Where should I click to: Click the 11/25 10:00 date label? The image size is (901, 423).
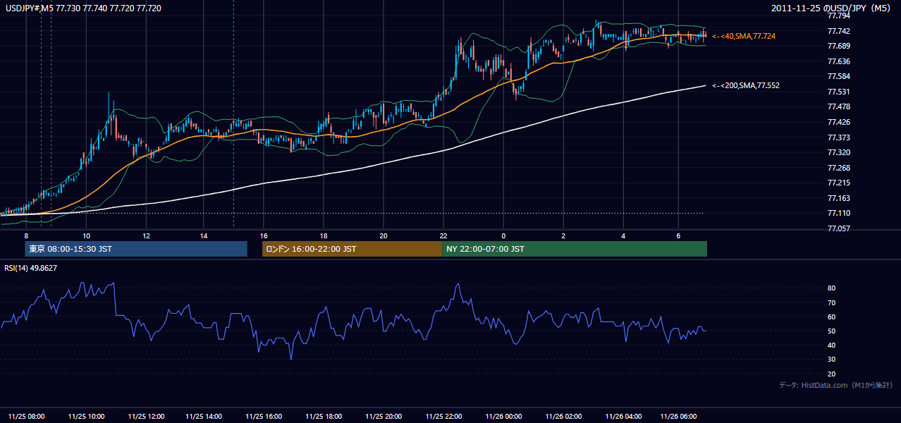coord(86,417)
